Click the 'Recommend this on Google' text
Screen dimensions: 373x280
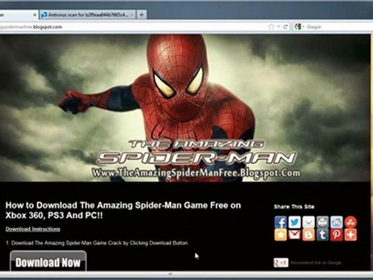click(x=315, y=263)
